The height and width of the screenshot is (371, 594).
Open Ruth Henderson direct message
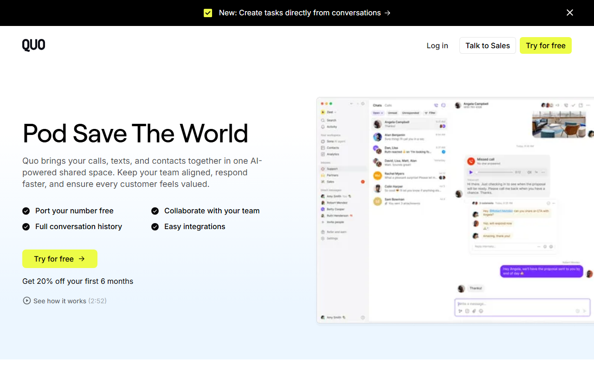[336, 216]
